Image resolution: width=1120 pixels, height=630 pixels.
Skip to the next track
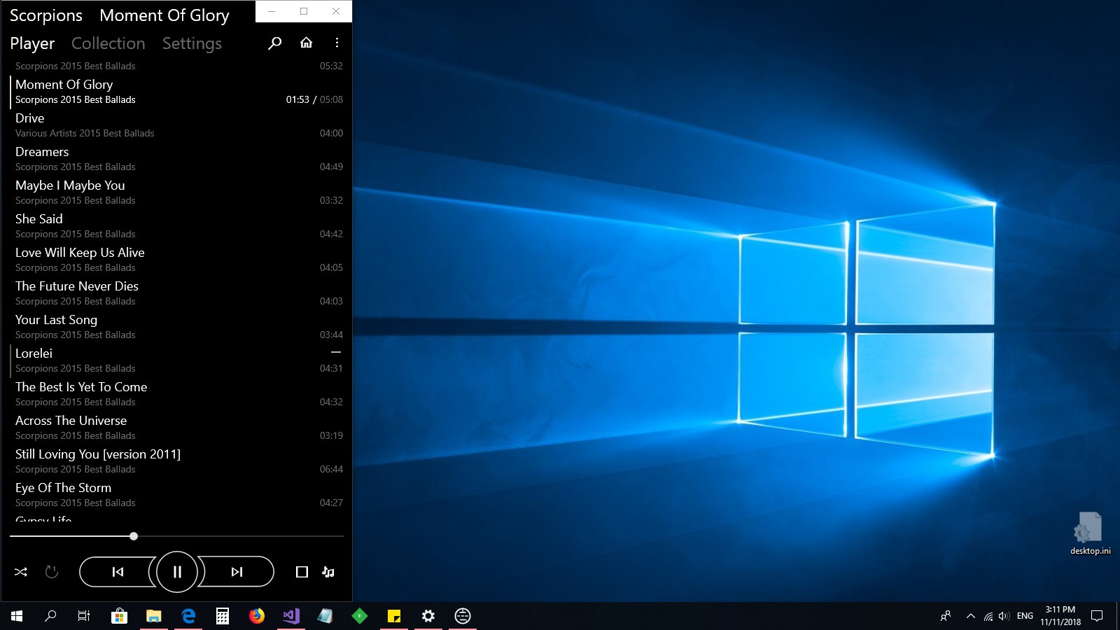click(237, 572)
